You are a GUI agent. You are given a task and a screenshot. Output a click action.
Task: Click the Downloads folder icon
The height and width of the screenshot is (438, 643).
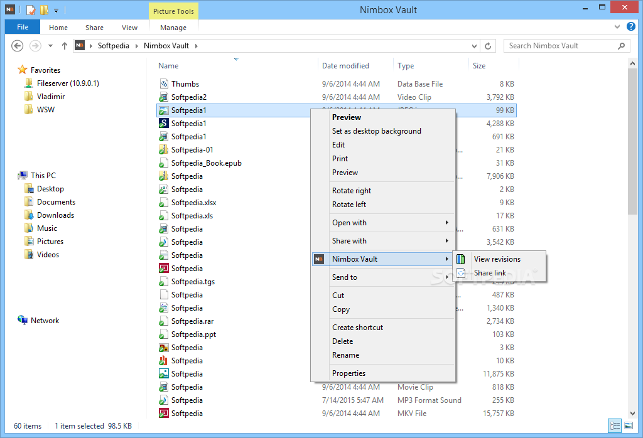(x=29, y=215)
